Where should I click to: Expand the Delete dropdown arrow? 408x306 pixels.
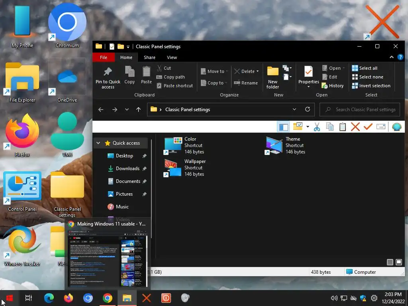pos(258,71)
